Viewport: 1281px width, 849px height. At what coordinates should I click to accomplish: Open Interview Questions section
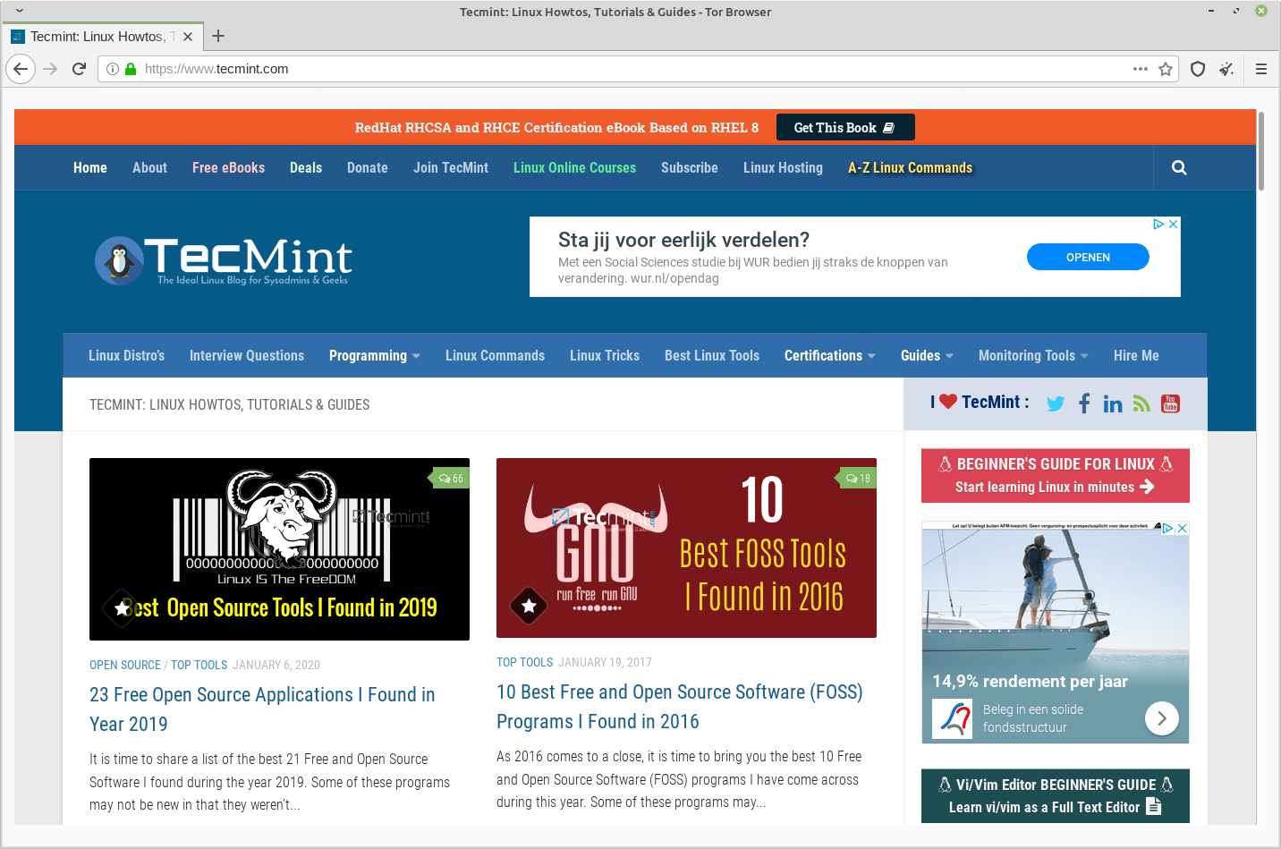tap(247, 355)
